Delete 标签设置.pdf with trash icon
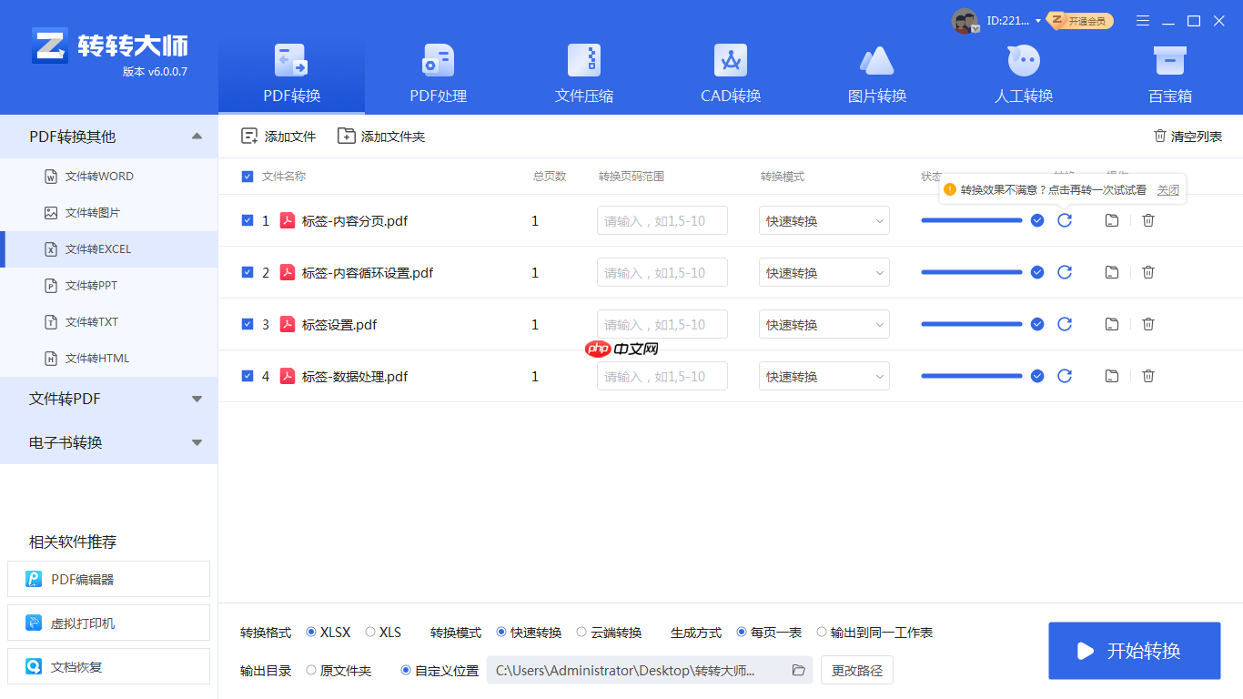Screen dimensions: 1243x699 (1148, 324)
